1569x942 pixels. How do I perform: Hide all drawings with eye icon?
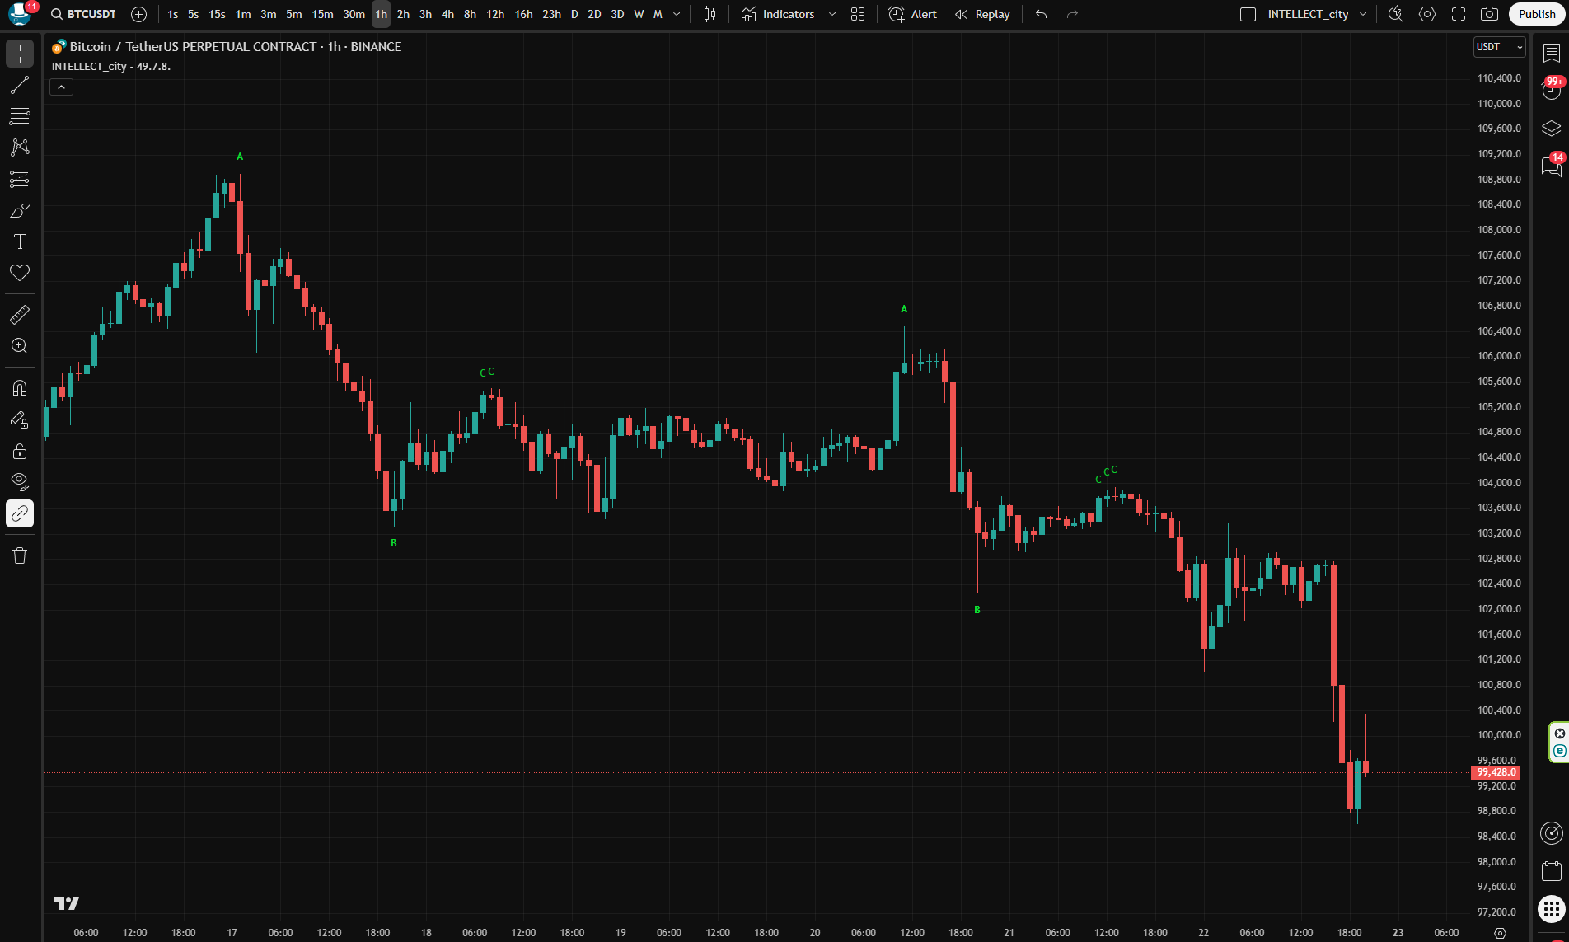pos(20,481)
